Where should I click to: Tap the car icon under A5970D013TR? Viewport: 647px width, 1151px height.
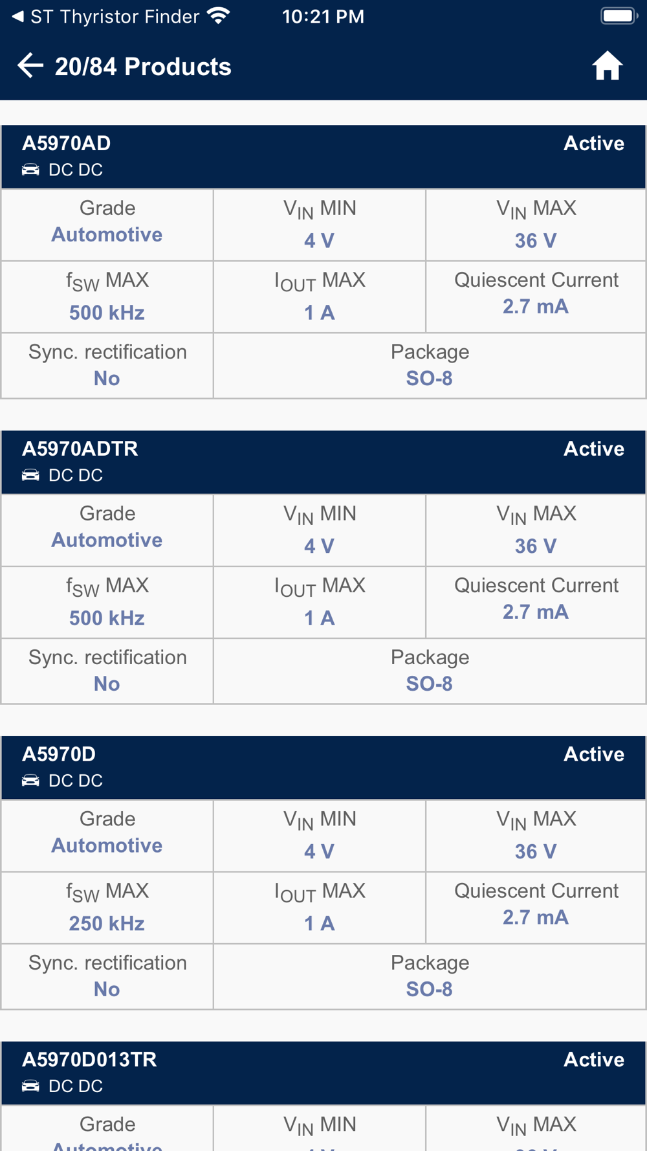pyautogui.click(x=30, y=1086)
